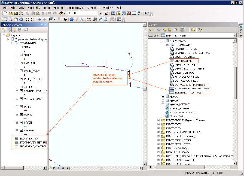Collapse the COFW_Storm tree node
Image resolution: width=244 pixels, height=176 pixels.
pyautogui.click(x=163, y=41)
